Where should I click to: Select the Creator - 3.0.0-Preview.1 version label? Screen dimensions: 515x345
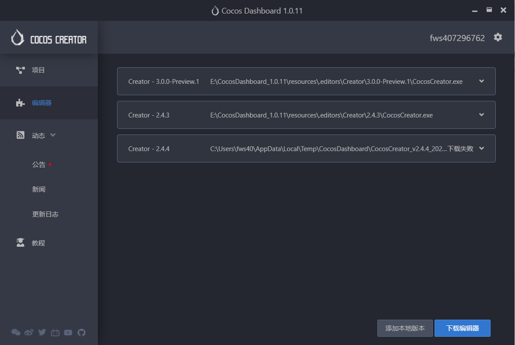point(163,81)
